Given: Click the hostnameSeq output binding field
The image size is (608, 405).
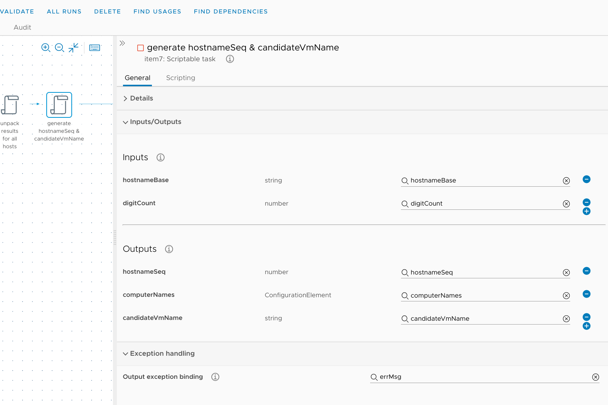Looking at the screenshot, I should point(485,273).
